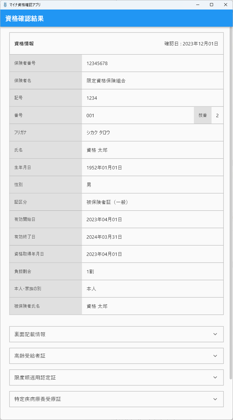
Task: Click the chevron icon beside 高齢受給者証
Action: click(215, 356)
